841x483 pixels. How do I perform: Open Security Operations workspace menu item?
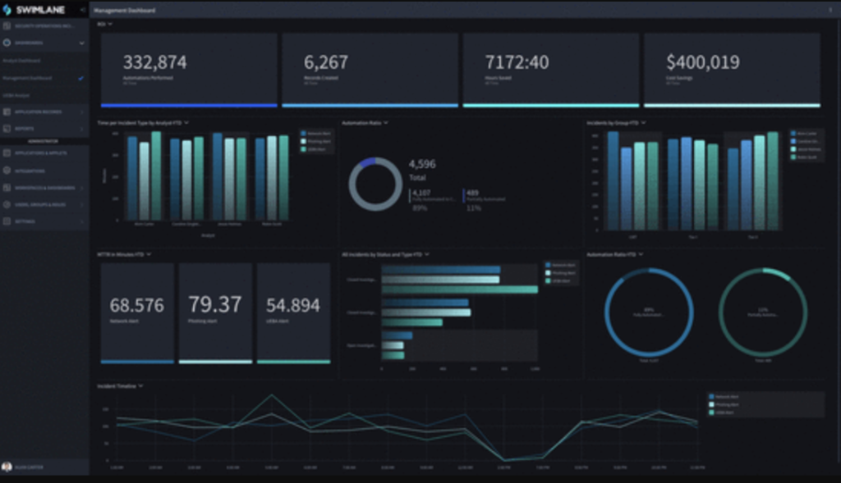44,25
